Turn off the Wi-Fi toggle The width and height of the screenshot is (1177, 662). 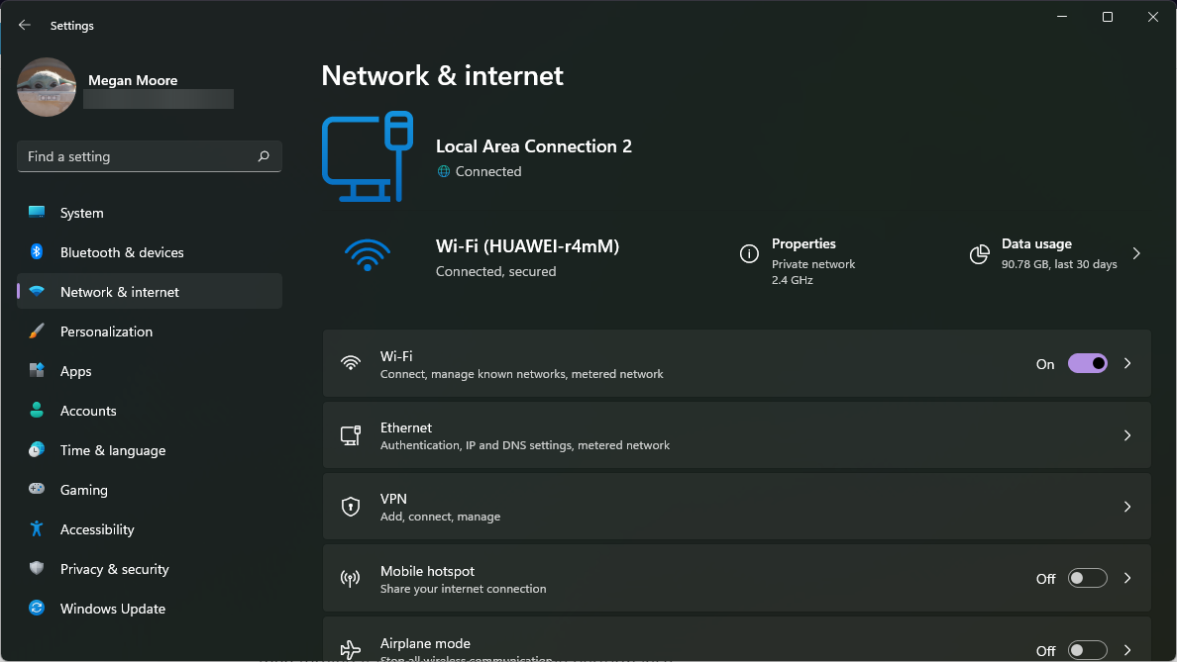coord(1087,363)
